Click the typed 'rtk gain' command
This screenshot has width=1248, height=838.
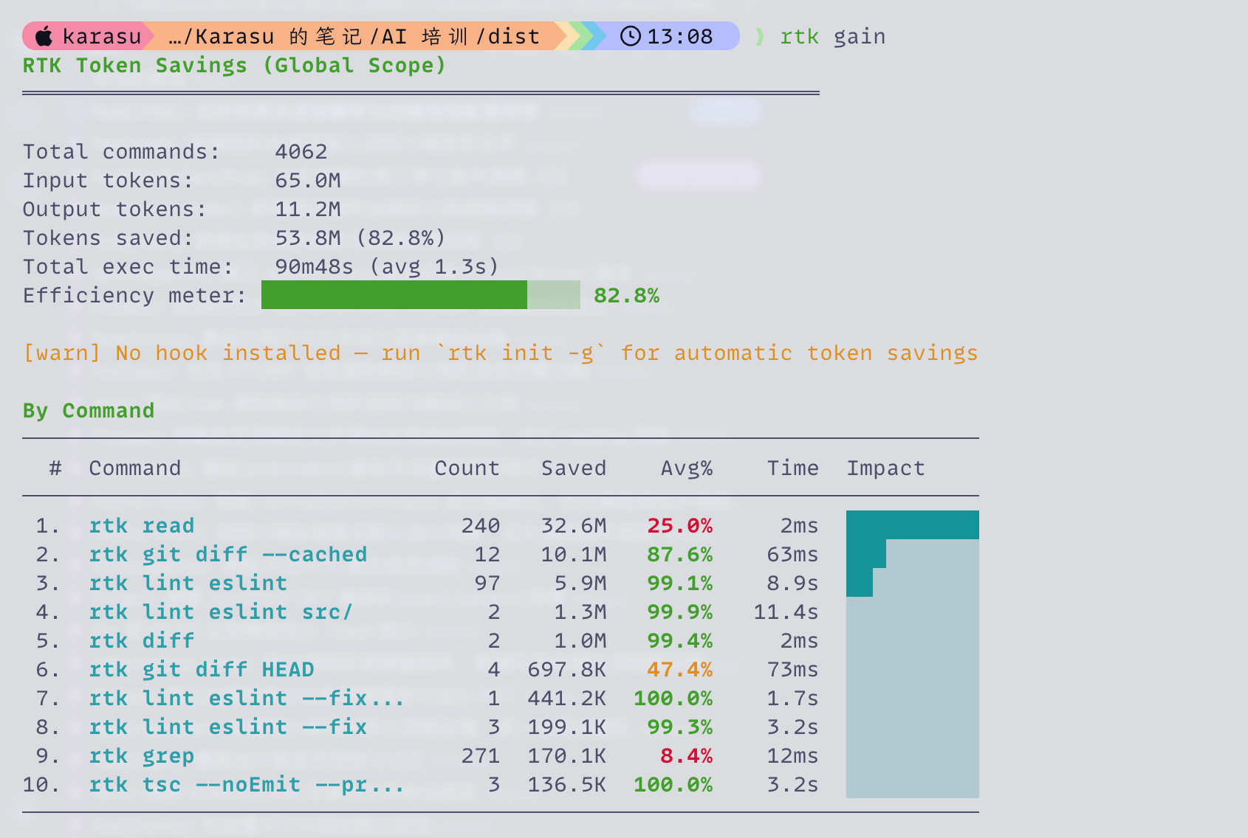832,36
